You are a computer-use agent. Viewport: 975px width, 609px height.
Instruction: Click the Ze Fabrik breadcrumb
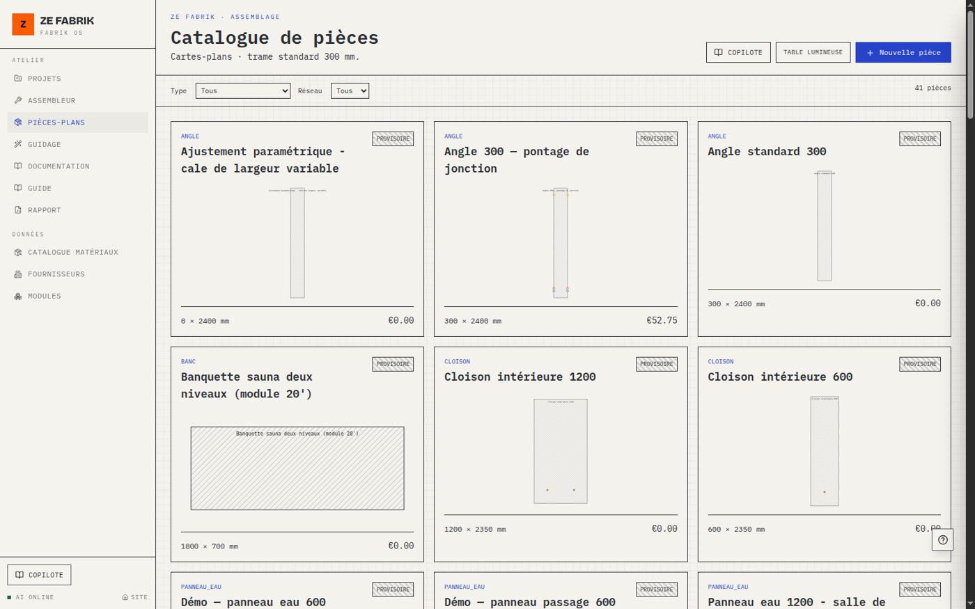tap(193, 17)
